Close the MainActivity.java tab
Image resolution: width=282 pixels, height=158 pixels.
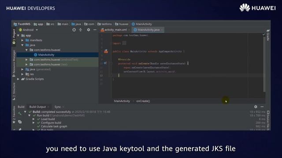coord(162,30)
